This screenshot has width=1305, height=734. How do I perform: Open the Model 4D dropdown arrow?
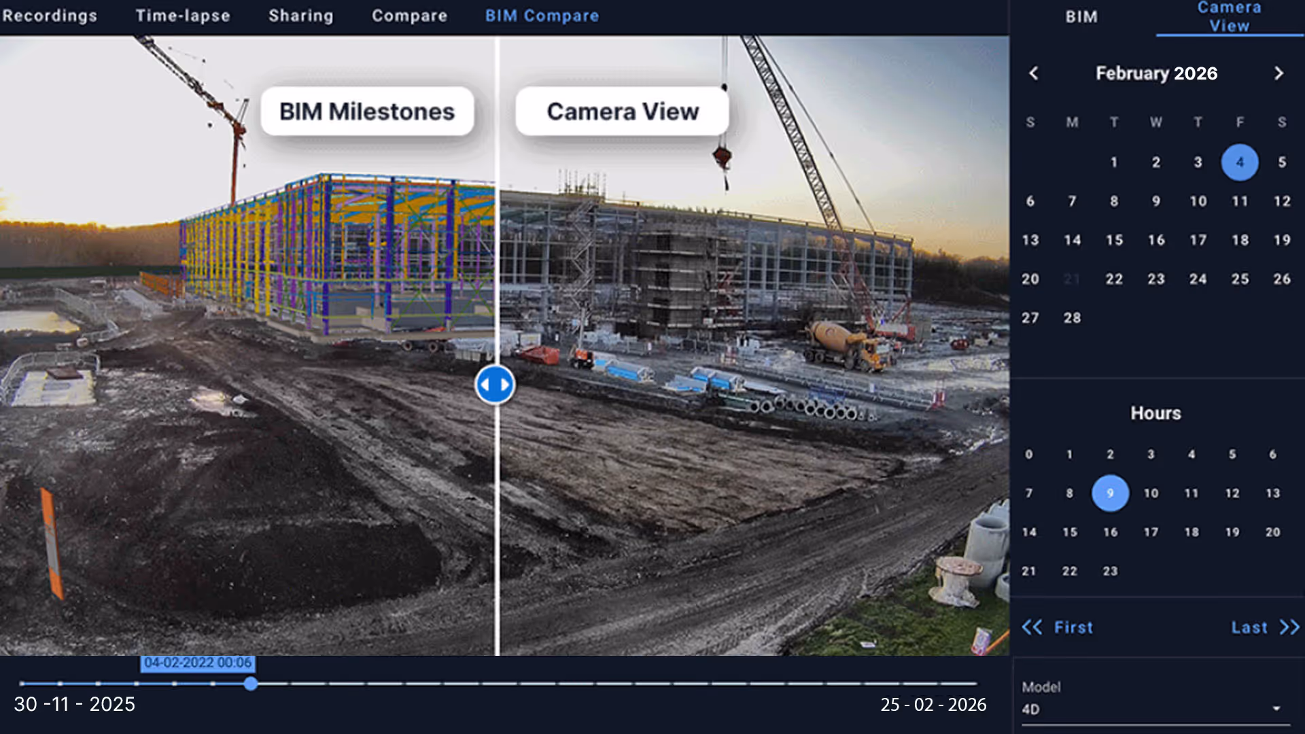point(1276,708)
